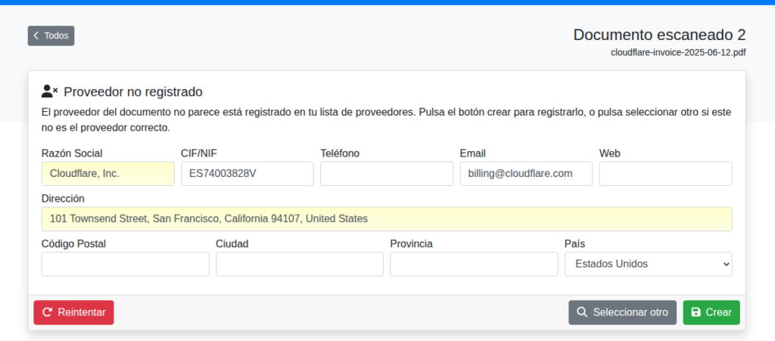The height and width of the screenshot is (341, 775).
Task: Focus the empty Web field
Action: pos(665,173)
